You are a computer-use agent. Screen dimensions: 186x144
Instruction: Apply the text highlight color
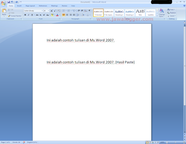[52, 15]
